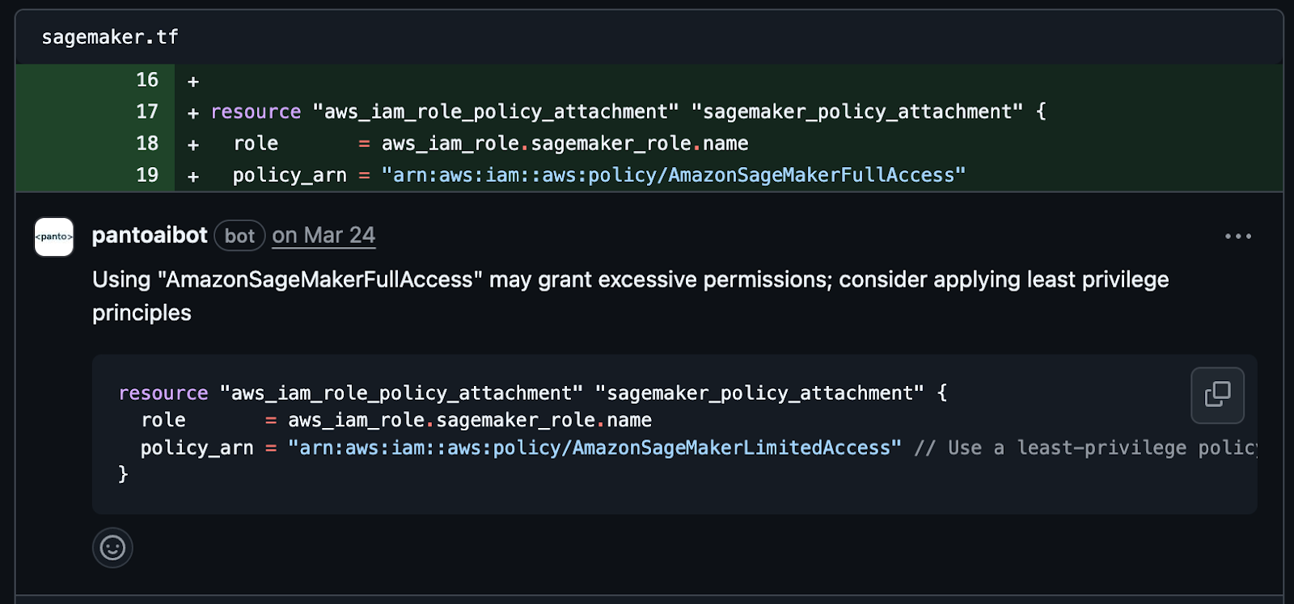Select line number 18 in the diff
1294x604 pixels.
pyautogui.click(x=147, y=143)
